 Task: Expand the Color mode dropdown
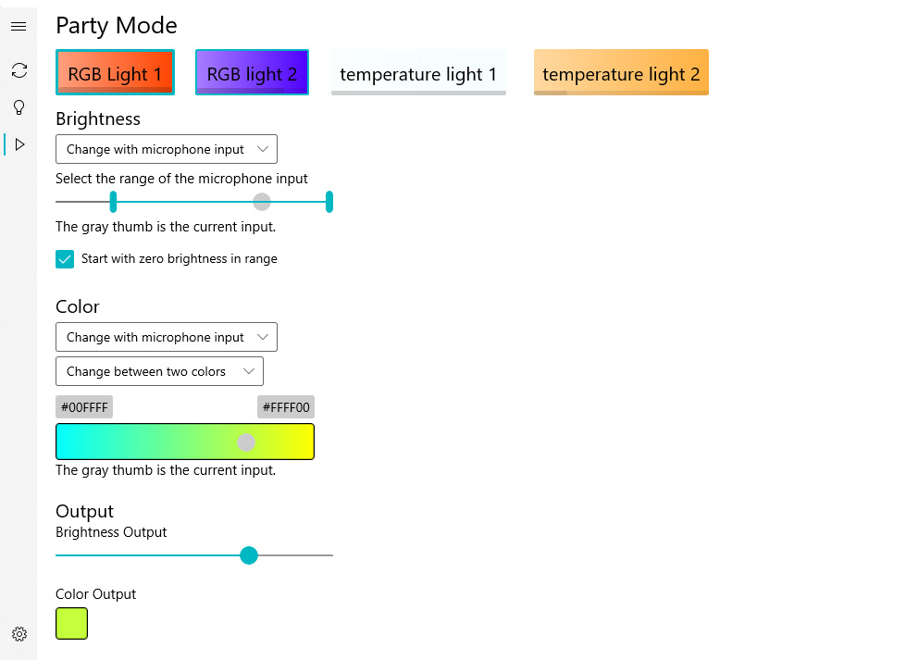pyautogui.click(x=167, y=337)
